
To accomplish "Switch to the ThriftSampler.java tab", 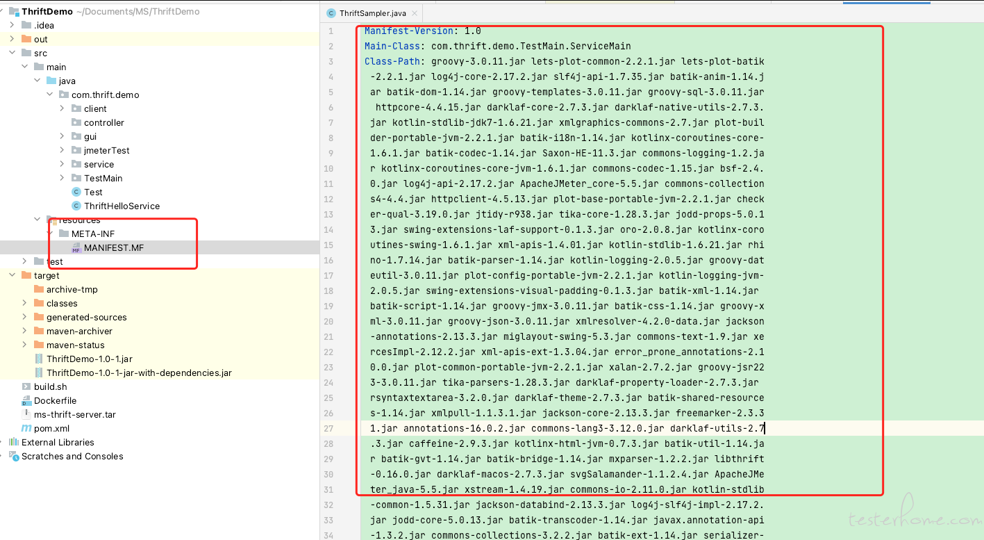I will (374, 13).
